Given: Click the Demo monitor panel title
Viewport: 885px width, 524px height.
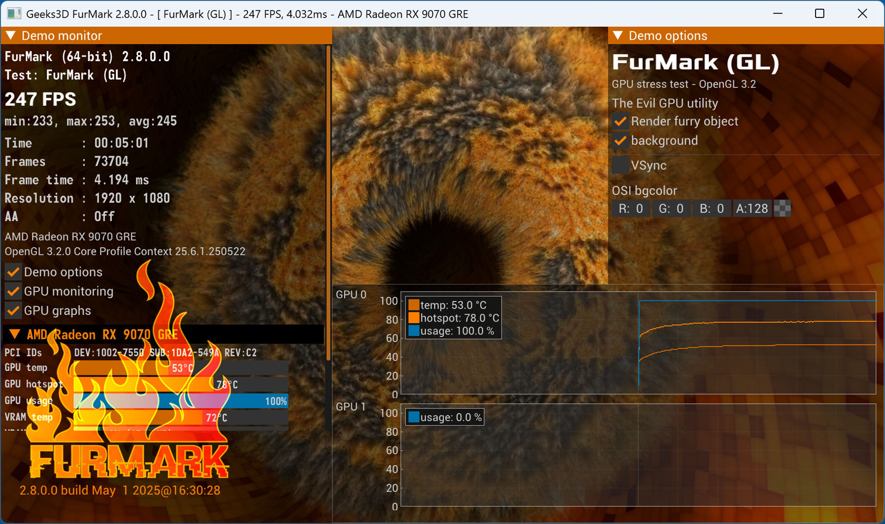Looking at the screenshot, I should (62, 35).
